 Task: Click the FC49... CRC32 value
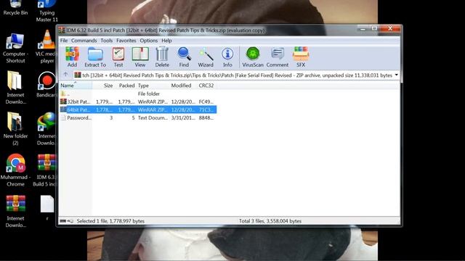point(206,101)
